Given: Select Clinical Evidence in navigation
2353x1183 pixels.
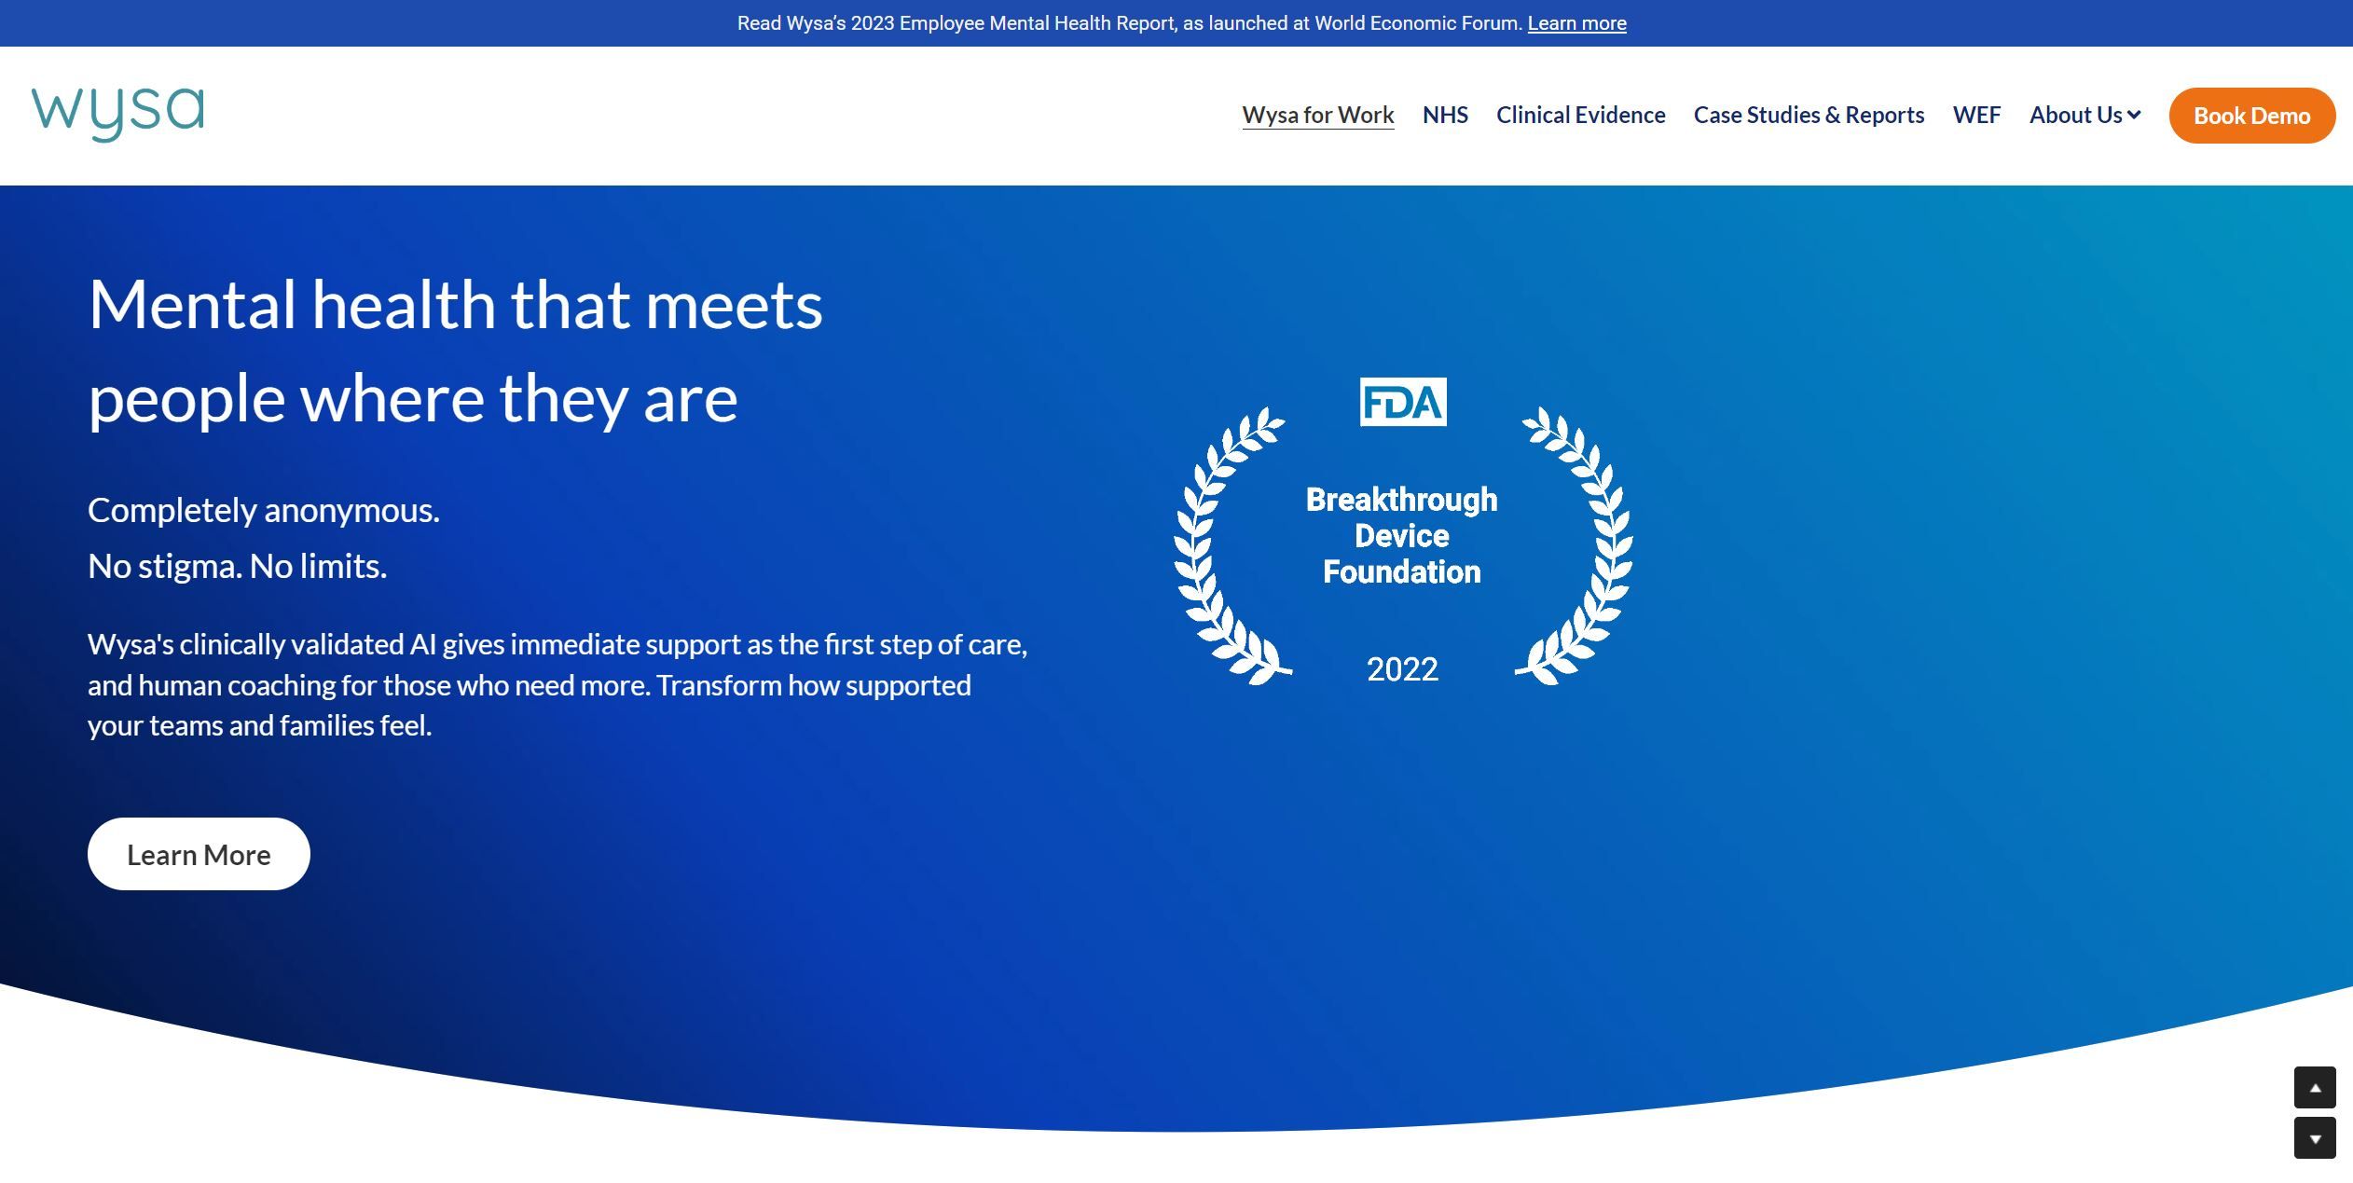Looking at the screenshot, I should coord(1580,115).
